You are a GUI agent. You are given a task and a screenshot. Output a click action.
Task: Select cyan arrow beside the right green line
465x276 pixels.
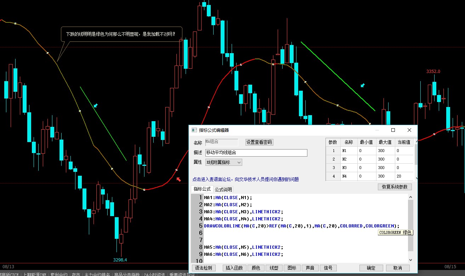coord(362,85)
